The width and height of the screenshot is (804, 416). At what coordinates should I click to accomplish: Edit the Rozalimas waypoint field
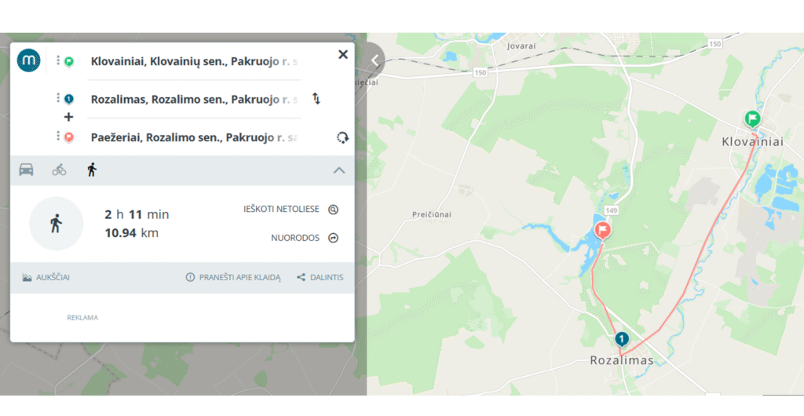[x=194, y=100]
